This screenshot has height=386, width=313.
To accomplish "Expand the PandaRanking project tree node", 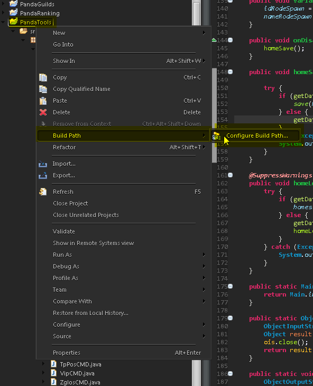I will [3, 12].
